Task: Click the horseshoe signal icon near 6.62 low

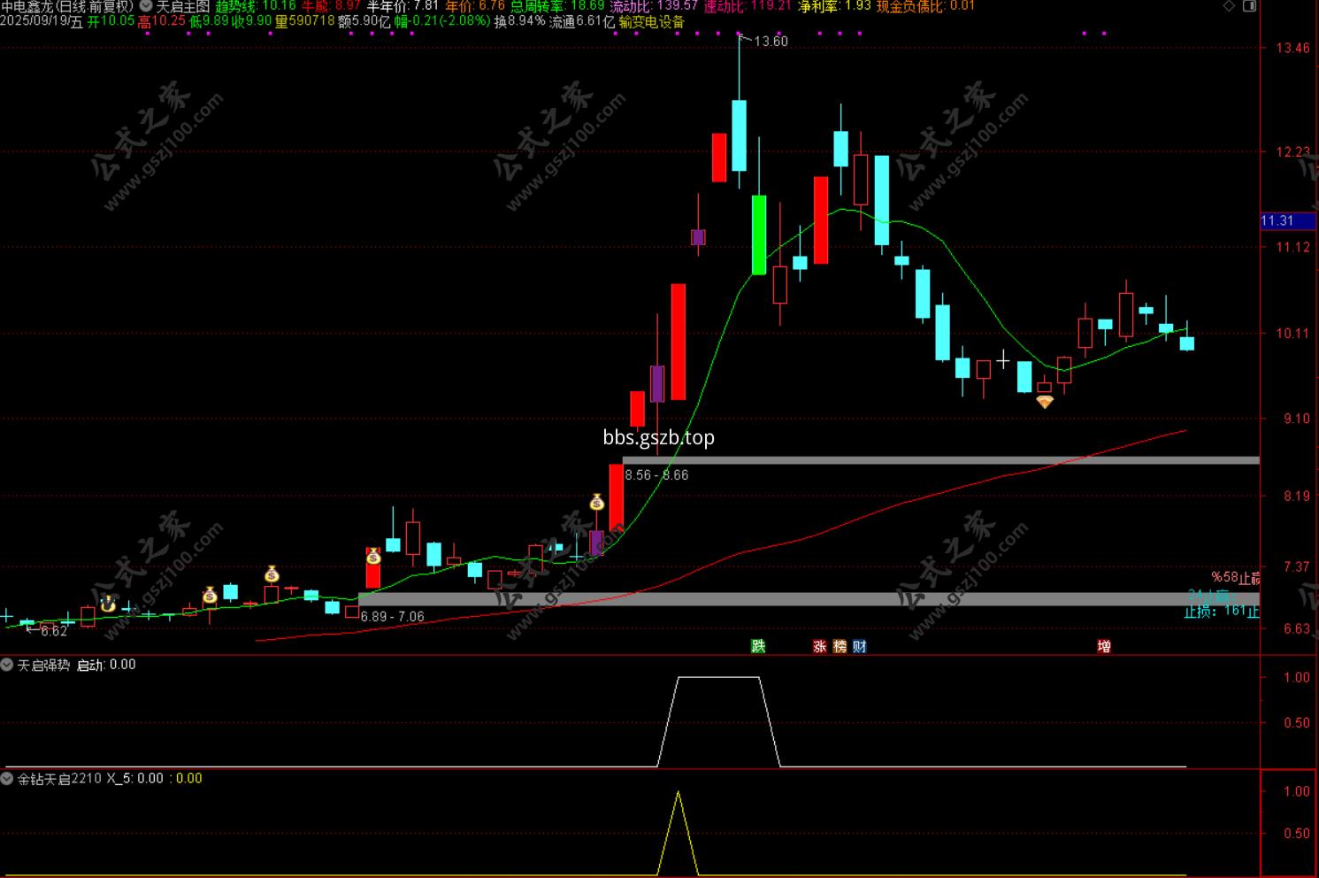Action: tap(108, 604)
